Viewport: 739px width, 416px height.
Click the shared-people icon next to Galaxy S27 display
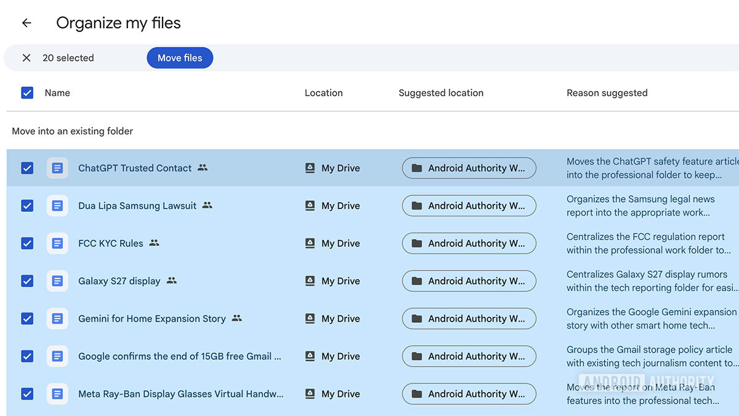point(171,280)
